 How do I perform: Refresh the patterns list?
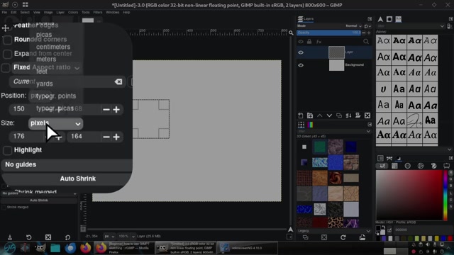343,237
